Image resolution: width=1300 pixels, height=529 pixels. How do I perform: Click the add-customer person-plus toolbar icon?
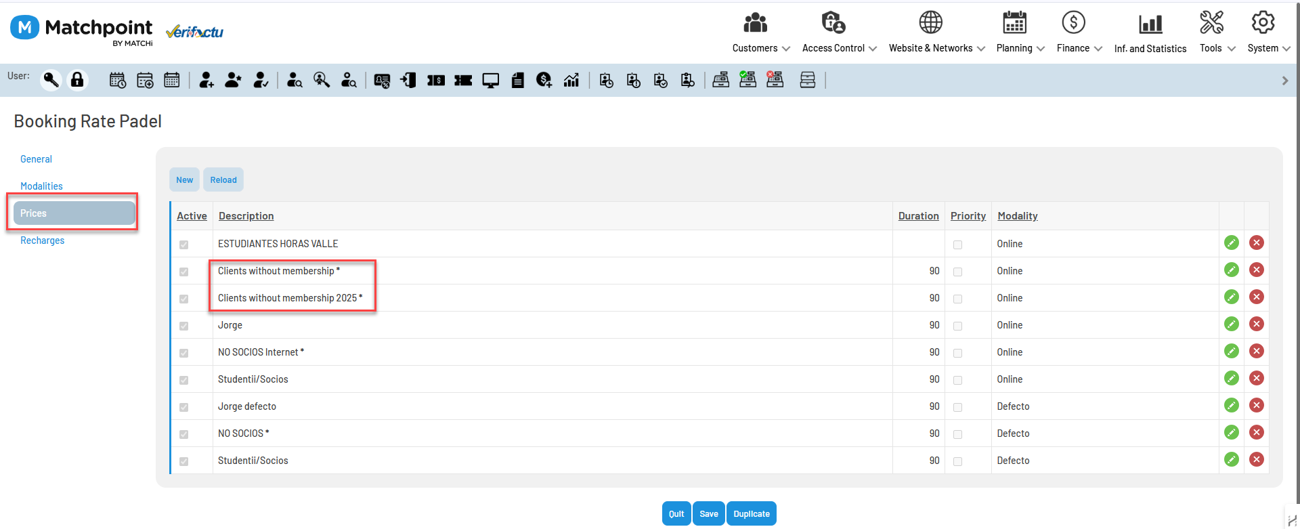point(207,80)
